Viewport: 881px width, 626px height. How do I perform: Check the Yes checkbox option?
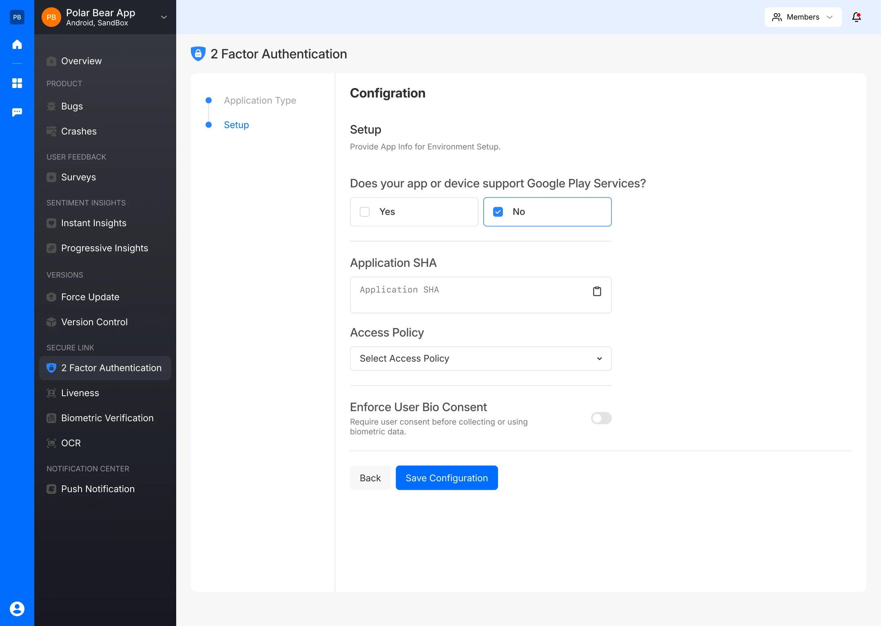(365, 212)
